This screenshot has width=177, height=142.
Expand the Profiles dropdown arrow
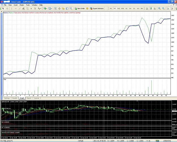coord(52,9)
